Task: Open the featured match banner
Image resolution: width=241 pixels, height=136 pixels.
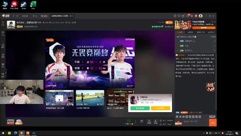Action: tap(90, 63)
